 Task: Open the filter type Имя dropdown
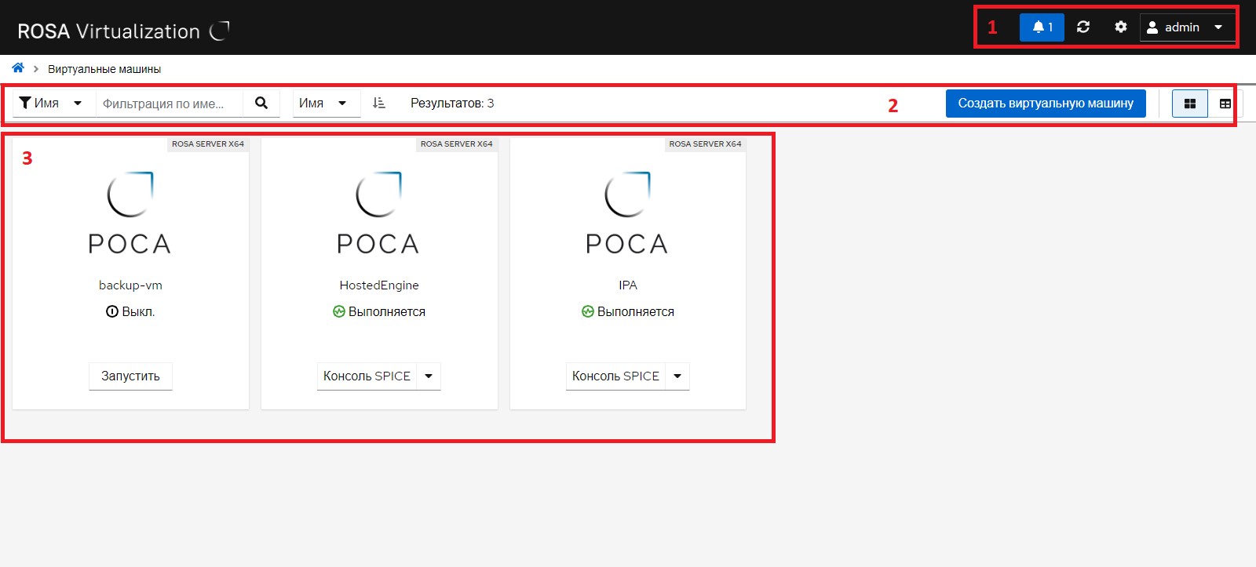point(52,104)
